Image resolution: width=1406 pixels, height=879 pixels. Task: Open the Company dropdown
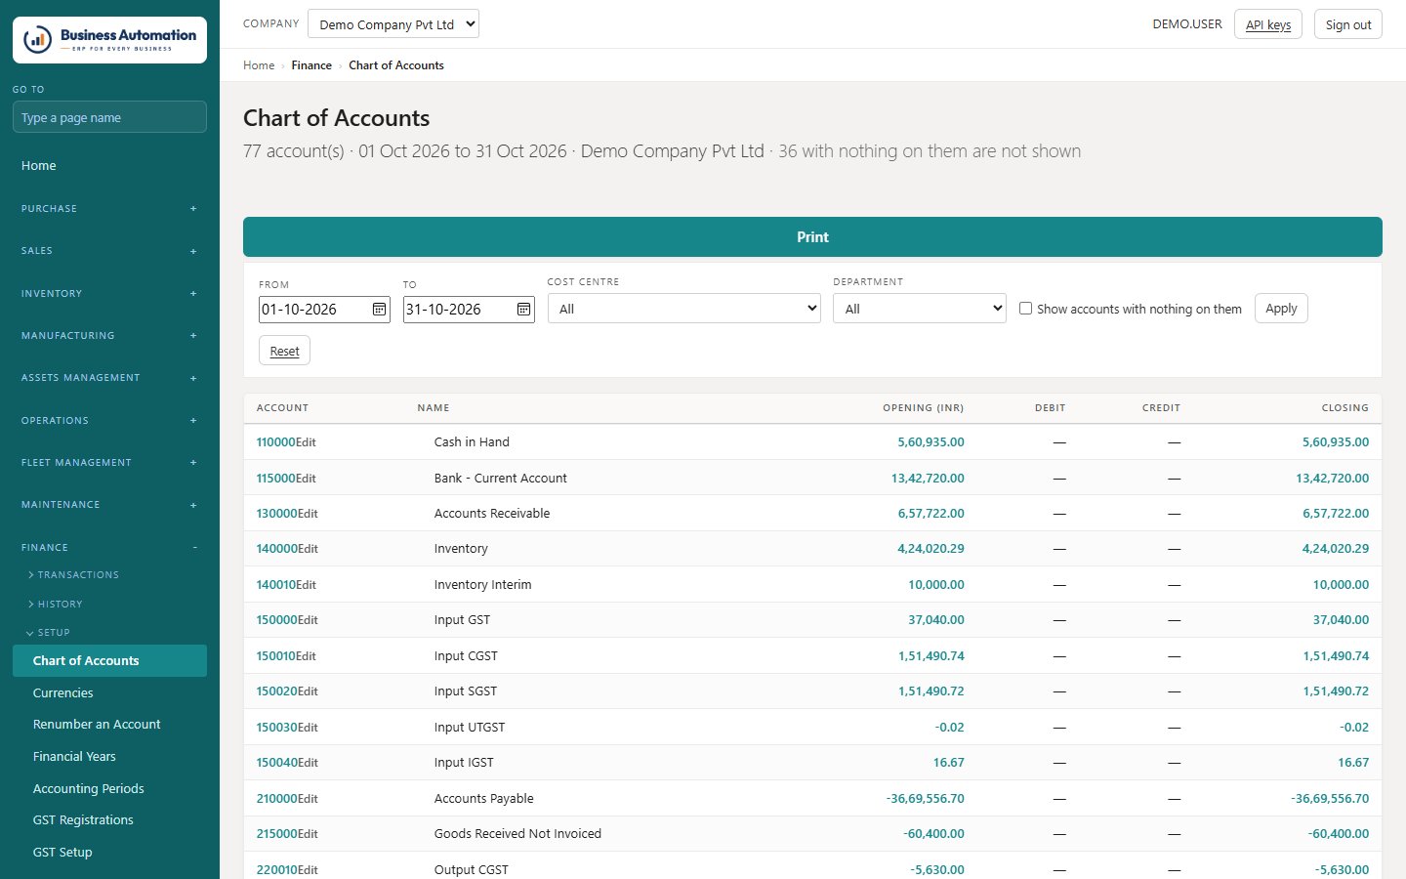[393, 24]
